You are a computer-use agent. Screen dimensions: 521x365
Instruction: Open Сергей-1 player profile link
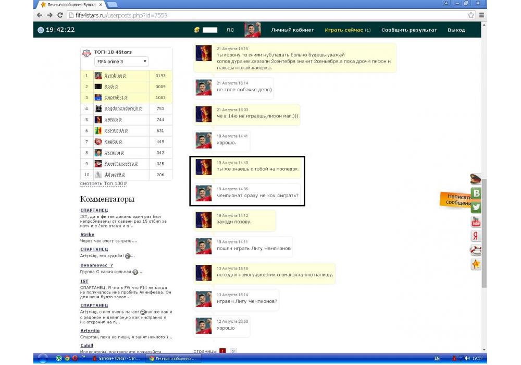(x=116, y=98)
